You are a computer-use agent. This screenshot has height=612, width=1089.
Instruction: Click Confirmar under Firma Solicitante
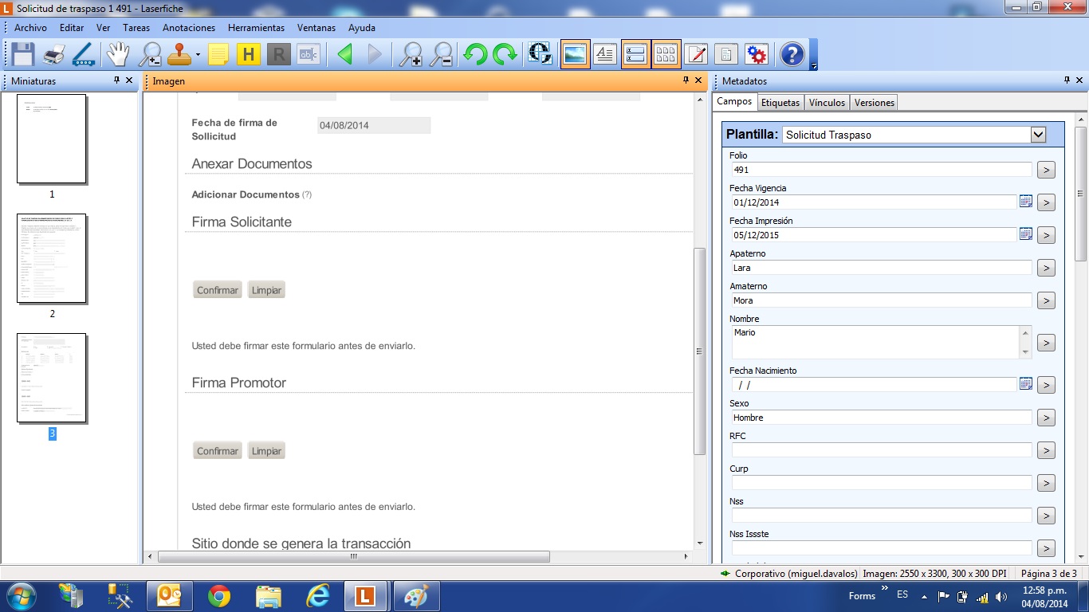218,290
